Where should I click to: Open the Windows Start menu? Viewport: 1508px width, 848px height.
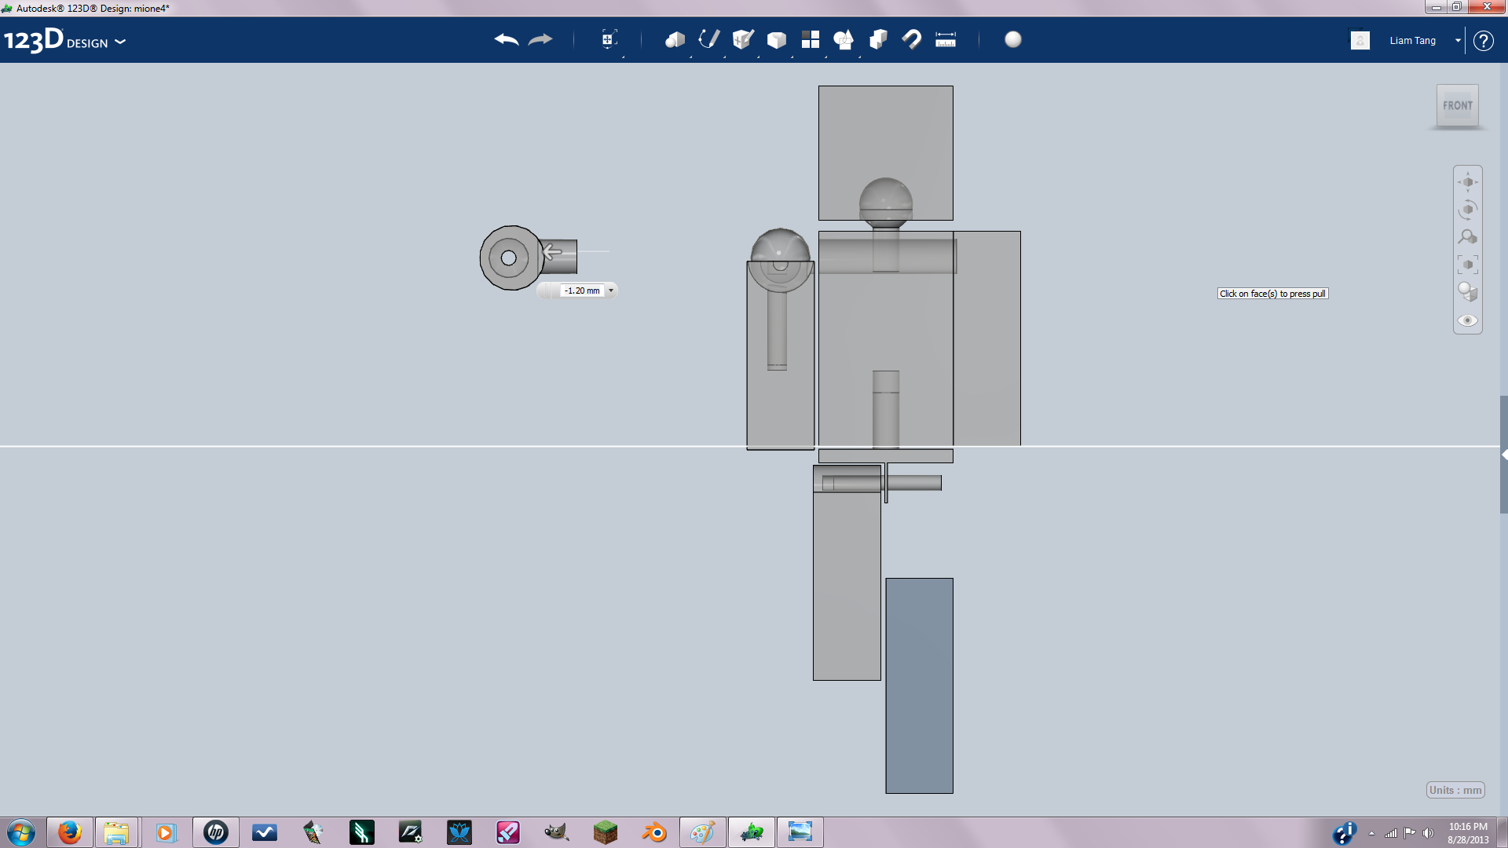tap(20, 832)
